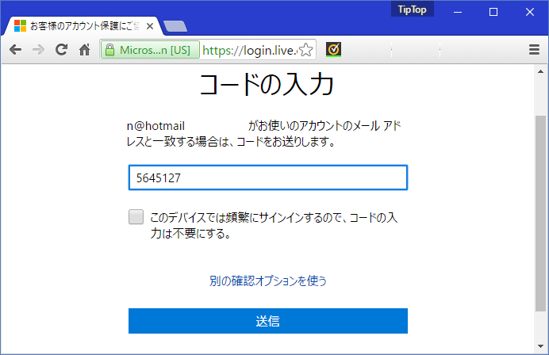The height and width of the screenshot is (355, 549).
Task: Submit the code with the 送信 button
Action: [268, 321]
